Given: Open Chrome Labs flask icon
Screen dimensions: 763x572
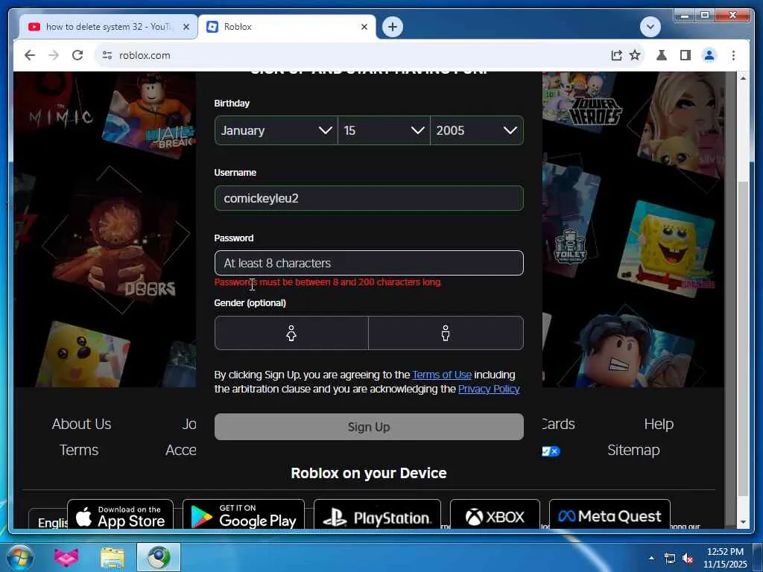Looking at the screenshot, I should point(662,55).
